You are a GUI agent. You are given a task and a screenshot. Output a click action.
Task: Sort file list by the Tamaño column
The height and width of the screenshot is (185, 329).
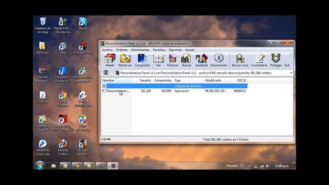pos(142,80)
